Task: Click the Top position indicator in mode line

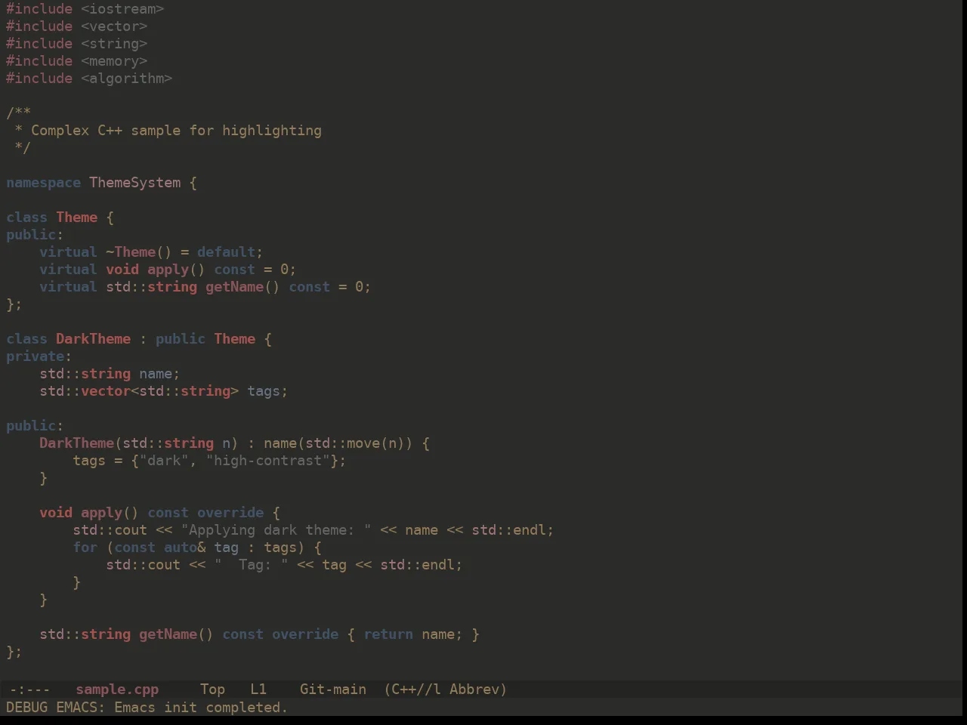Action: point(212,690)
